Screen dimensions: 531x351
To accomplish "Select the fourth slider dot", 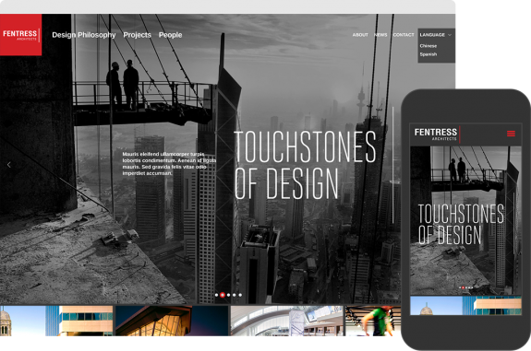I will tap(235, 295).
